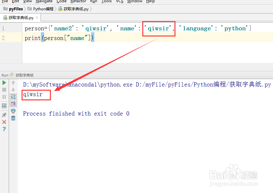Open the View menu
Screen dimensions: 273x193
pos(27,1)
